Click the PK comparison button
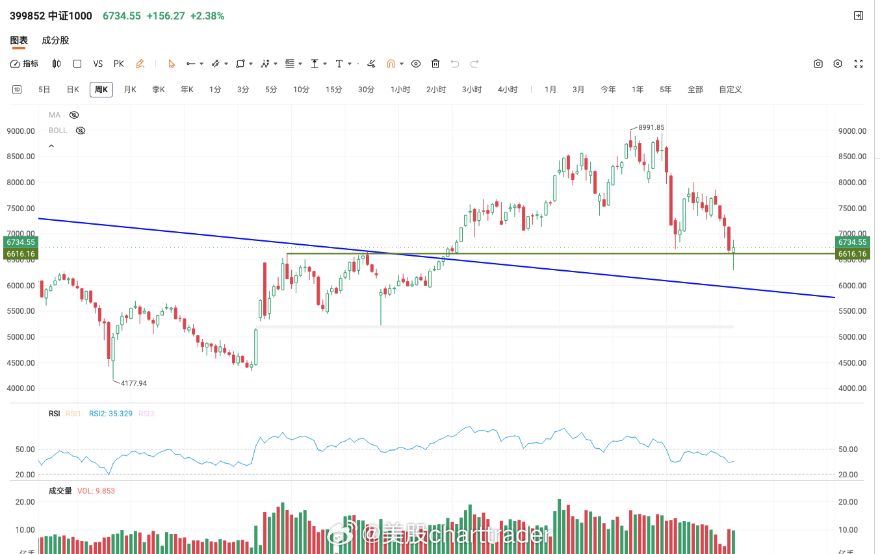 [119, 64]
